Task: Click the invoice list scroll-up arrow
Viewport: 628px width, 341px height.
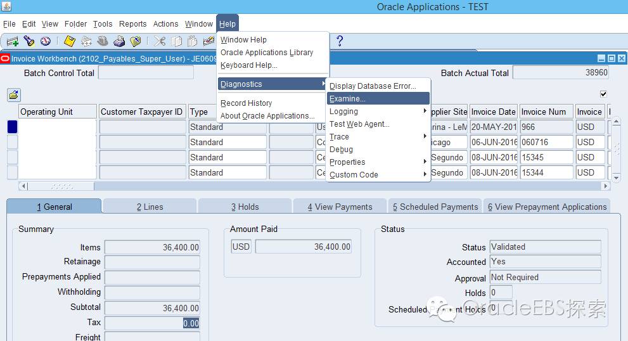Action: (617, 122)
